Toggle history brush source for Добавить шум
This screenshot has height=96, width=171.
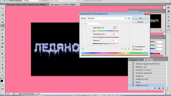130,67
